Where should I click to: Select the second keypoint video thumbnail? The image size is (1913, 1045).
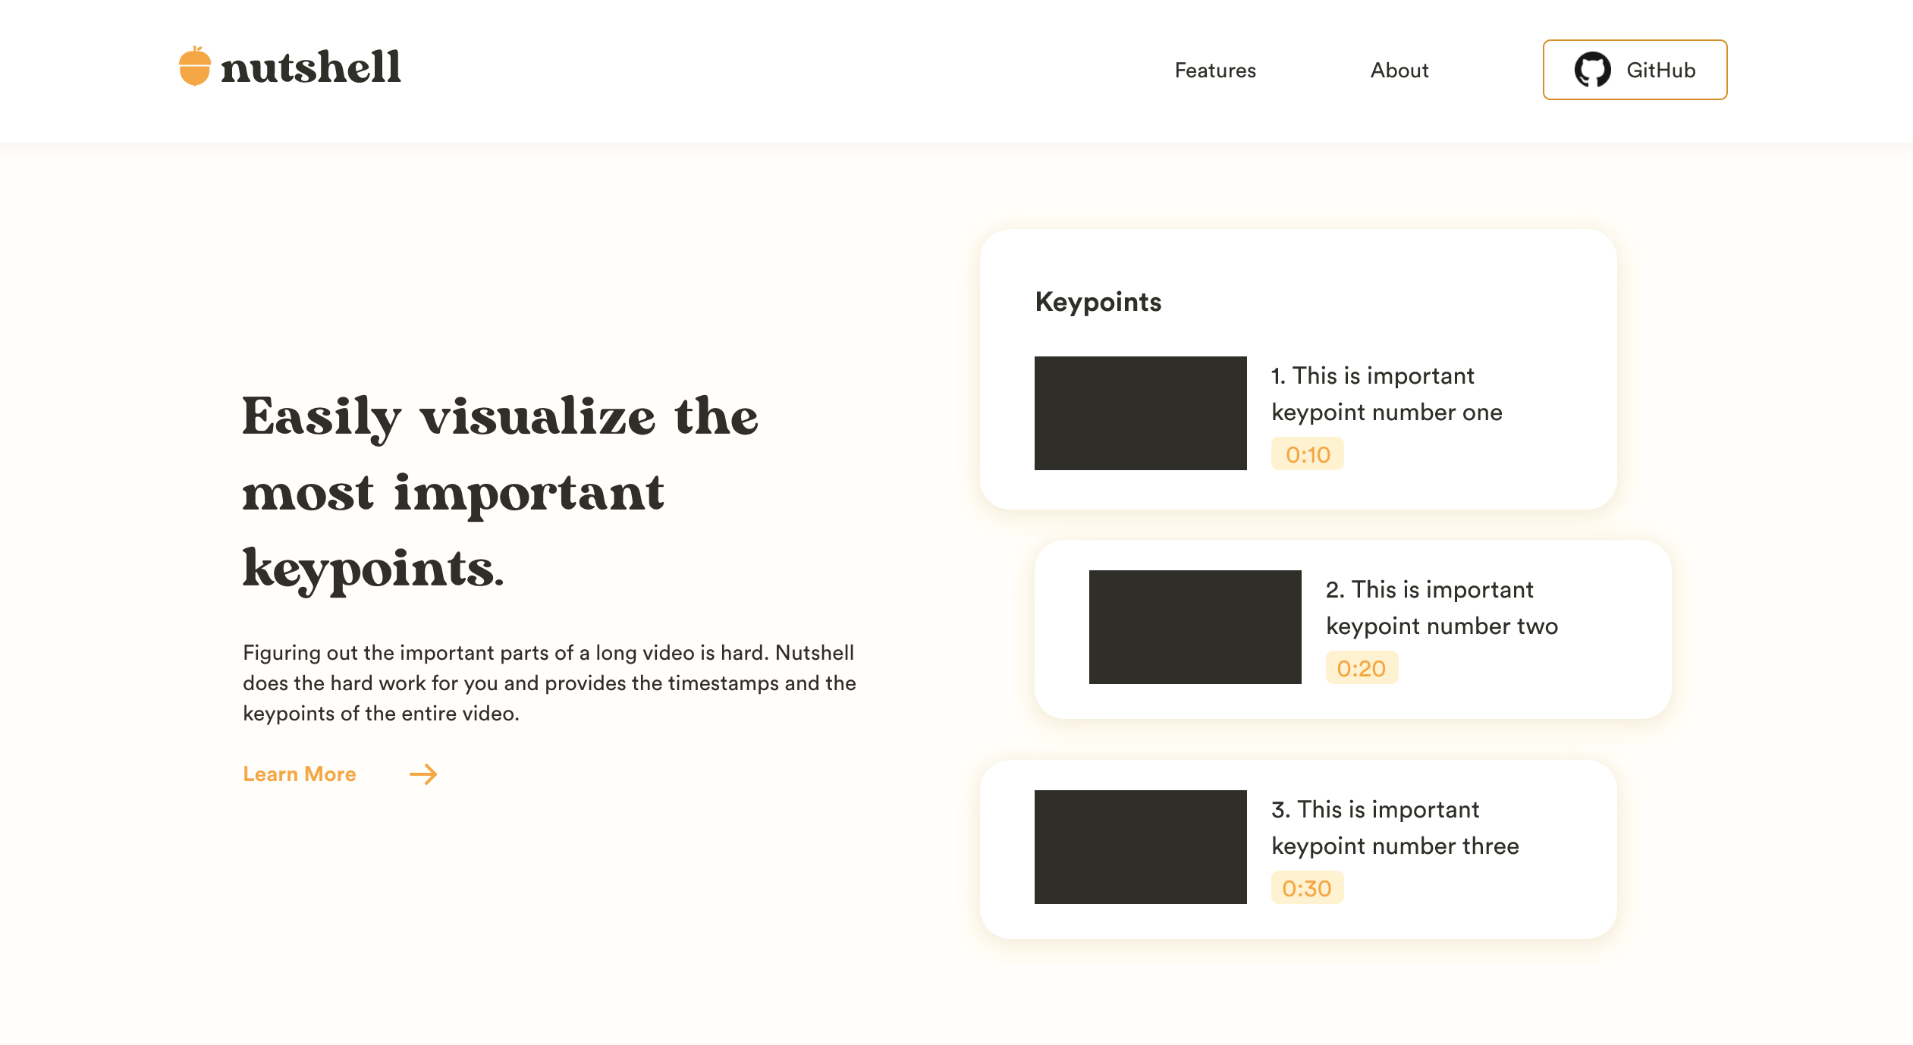point(1195,627)
